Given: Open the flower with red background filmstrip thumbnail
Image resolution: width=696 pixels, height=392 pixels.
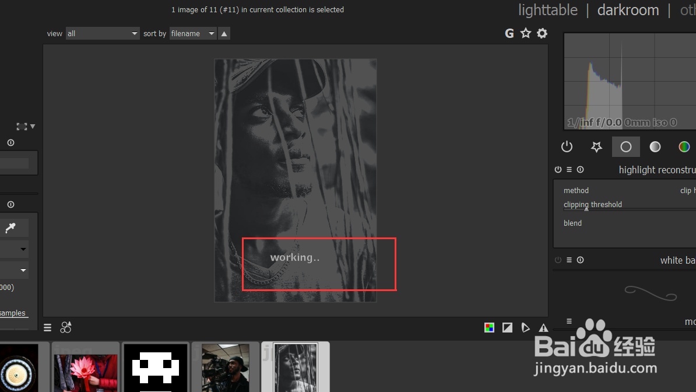Looking at the screenshot, I should 86,367.
